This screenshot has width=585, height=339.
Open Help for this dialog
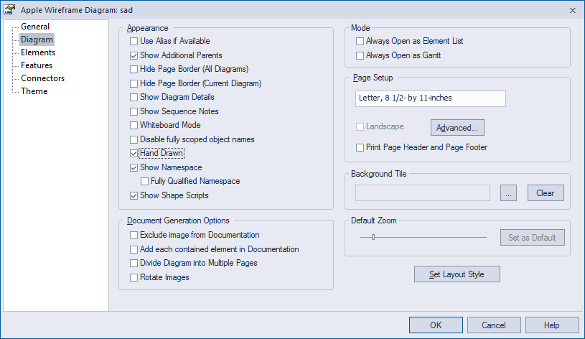552,325
